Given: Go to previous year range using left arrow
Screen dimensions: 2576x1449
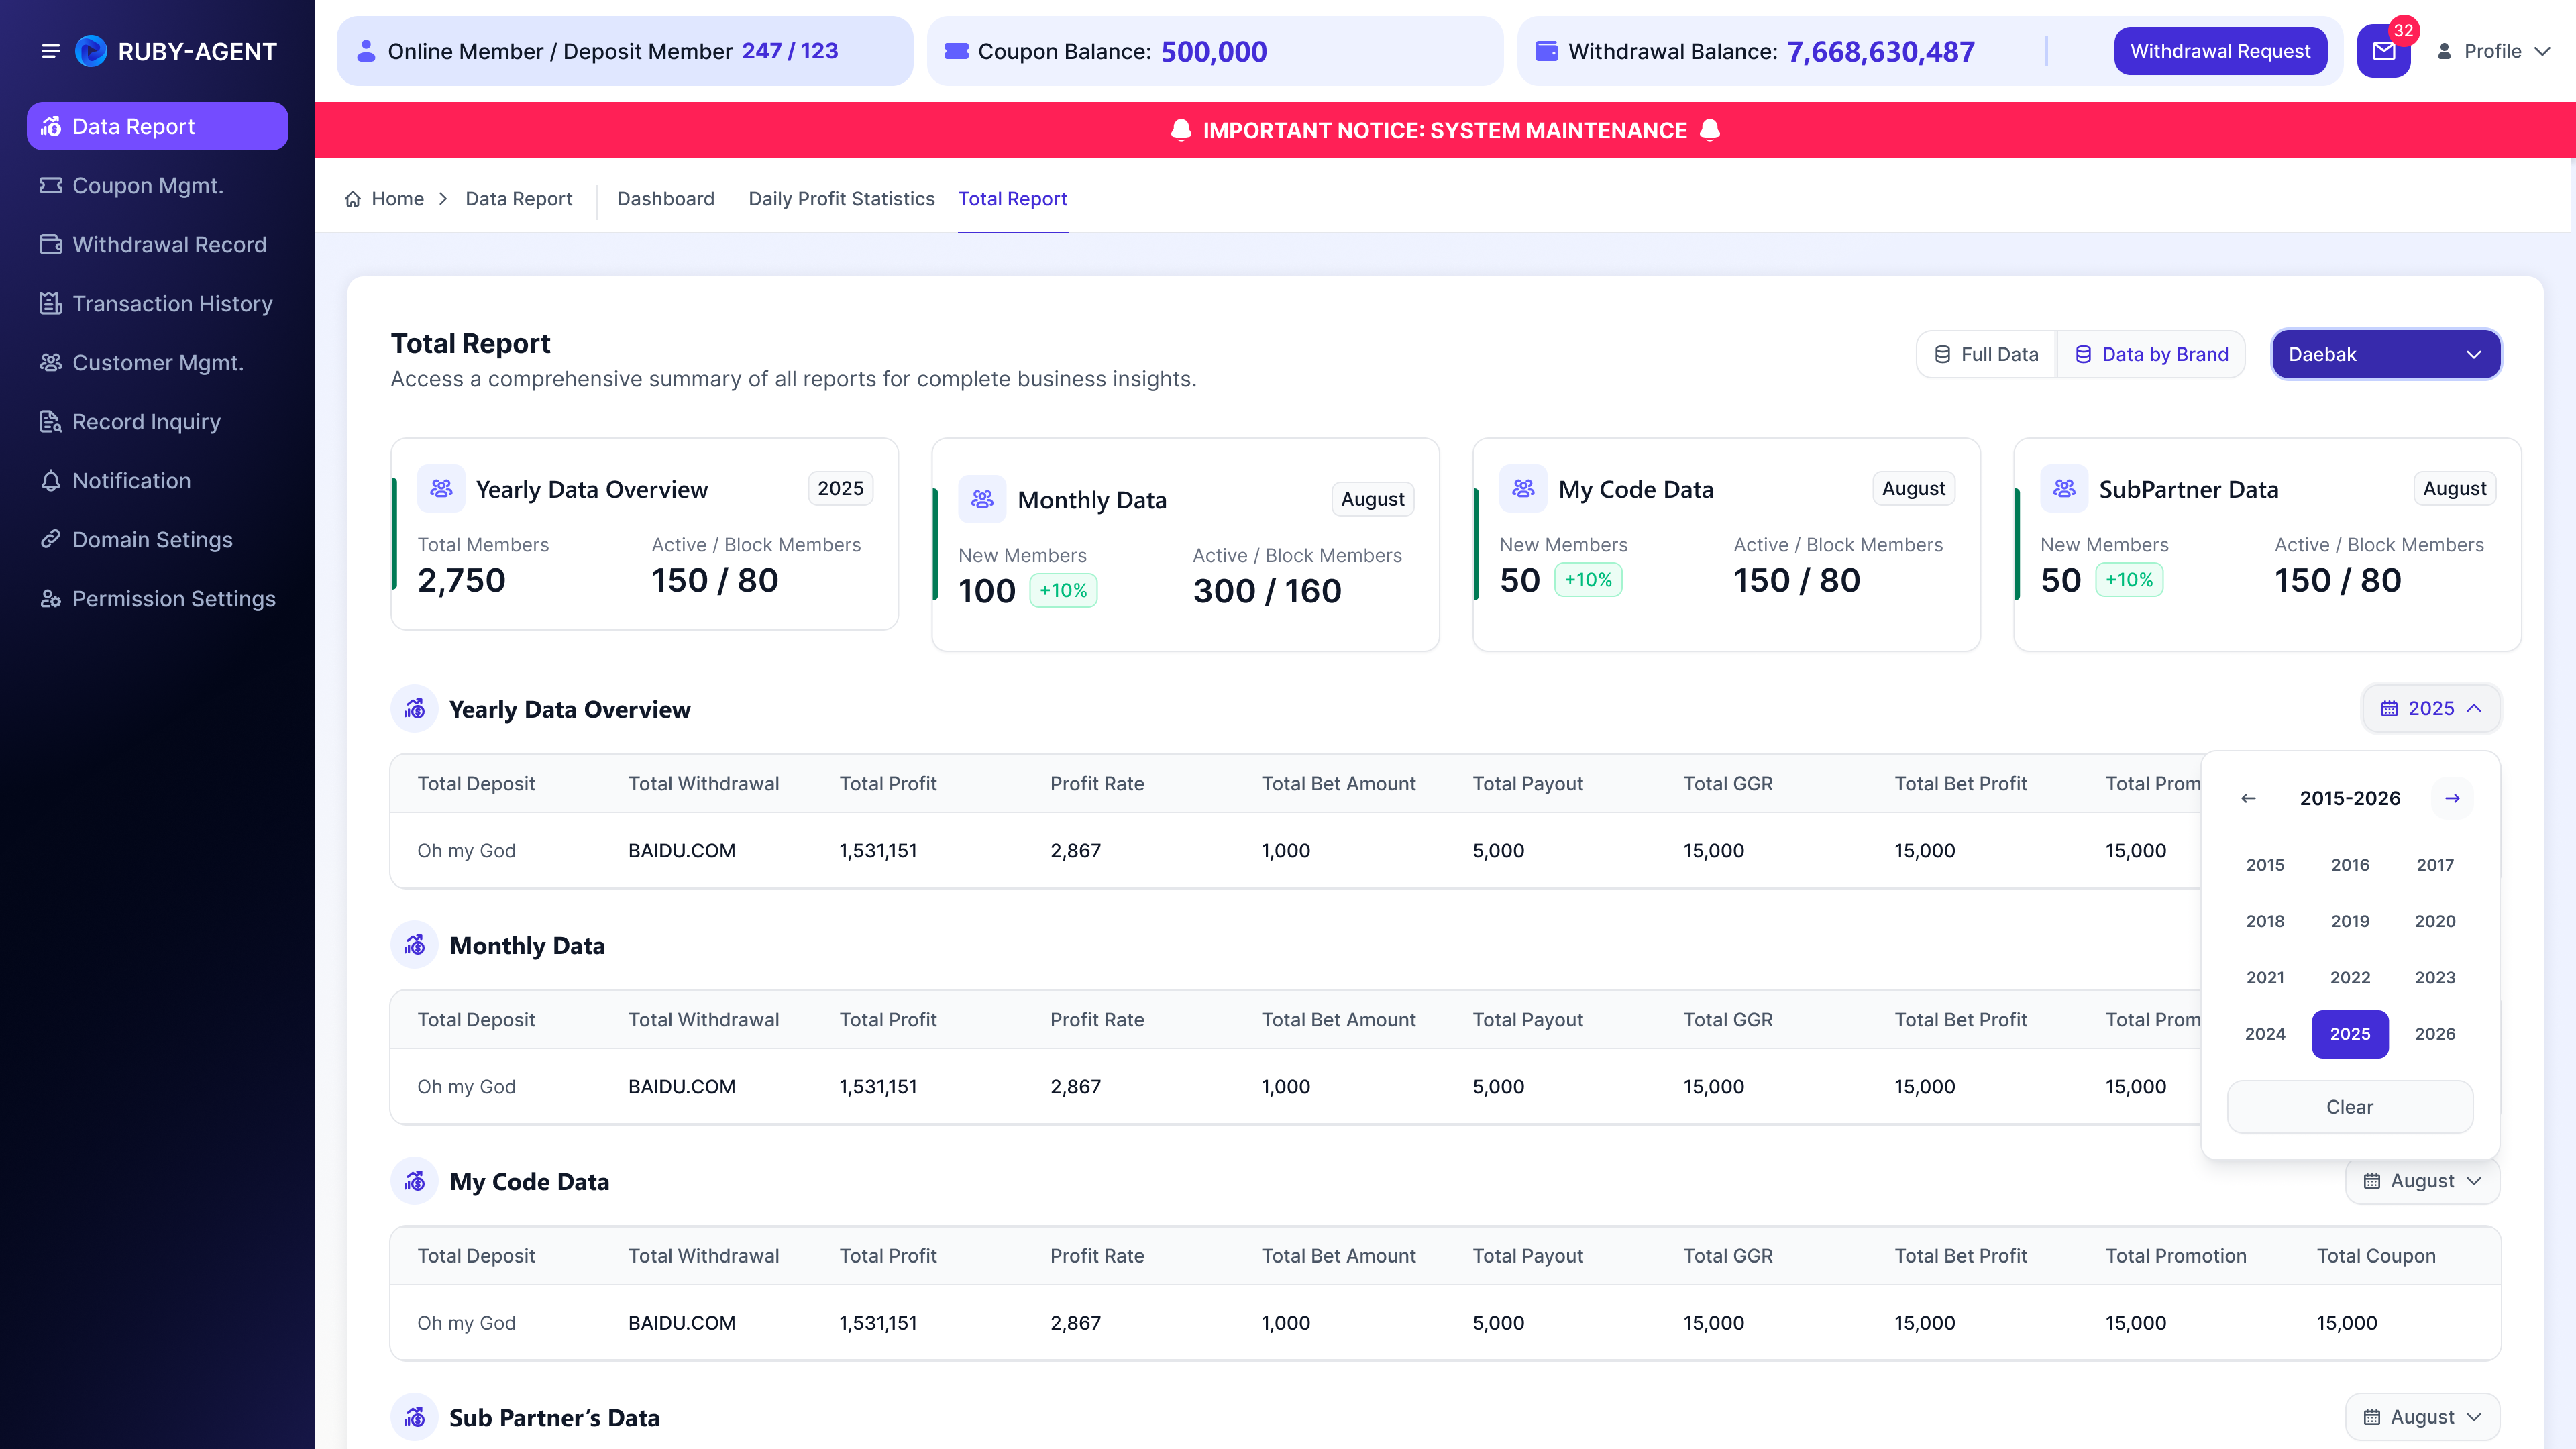Looking at the screenshot, I should click(x=2248, y=798).
